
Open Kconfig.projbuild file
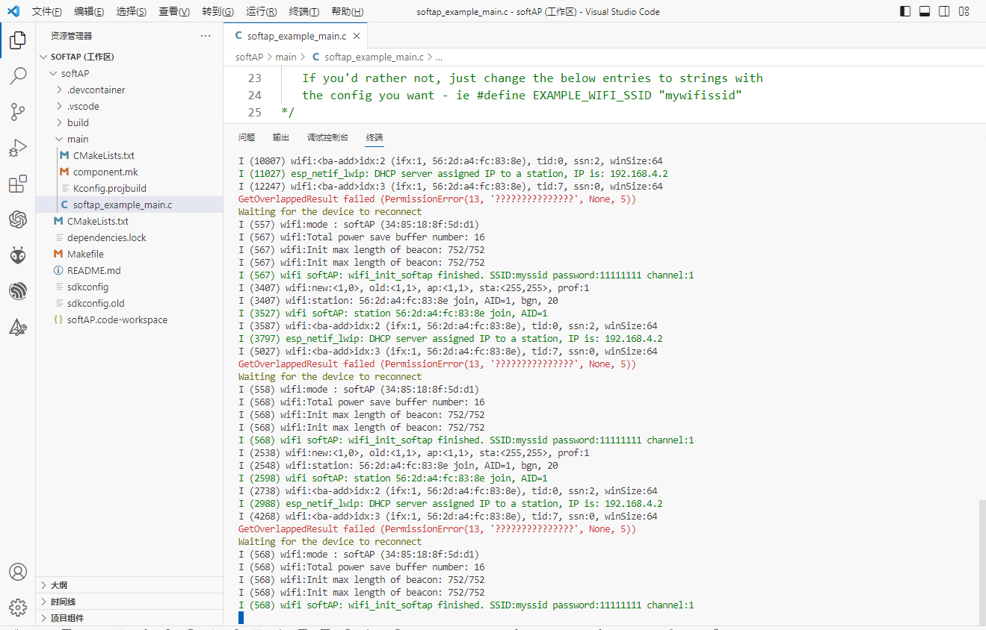[x=129, y=188]
